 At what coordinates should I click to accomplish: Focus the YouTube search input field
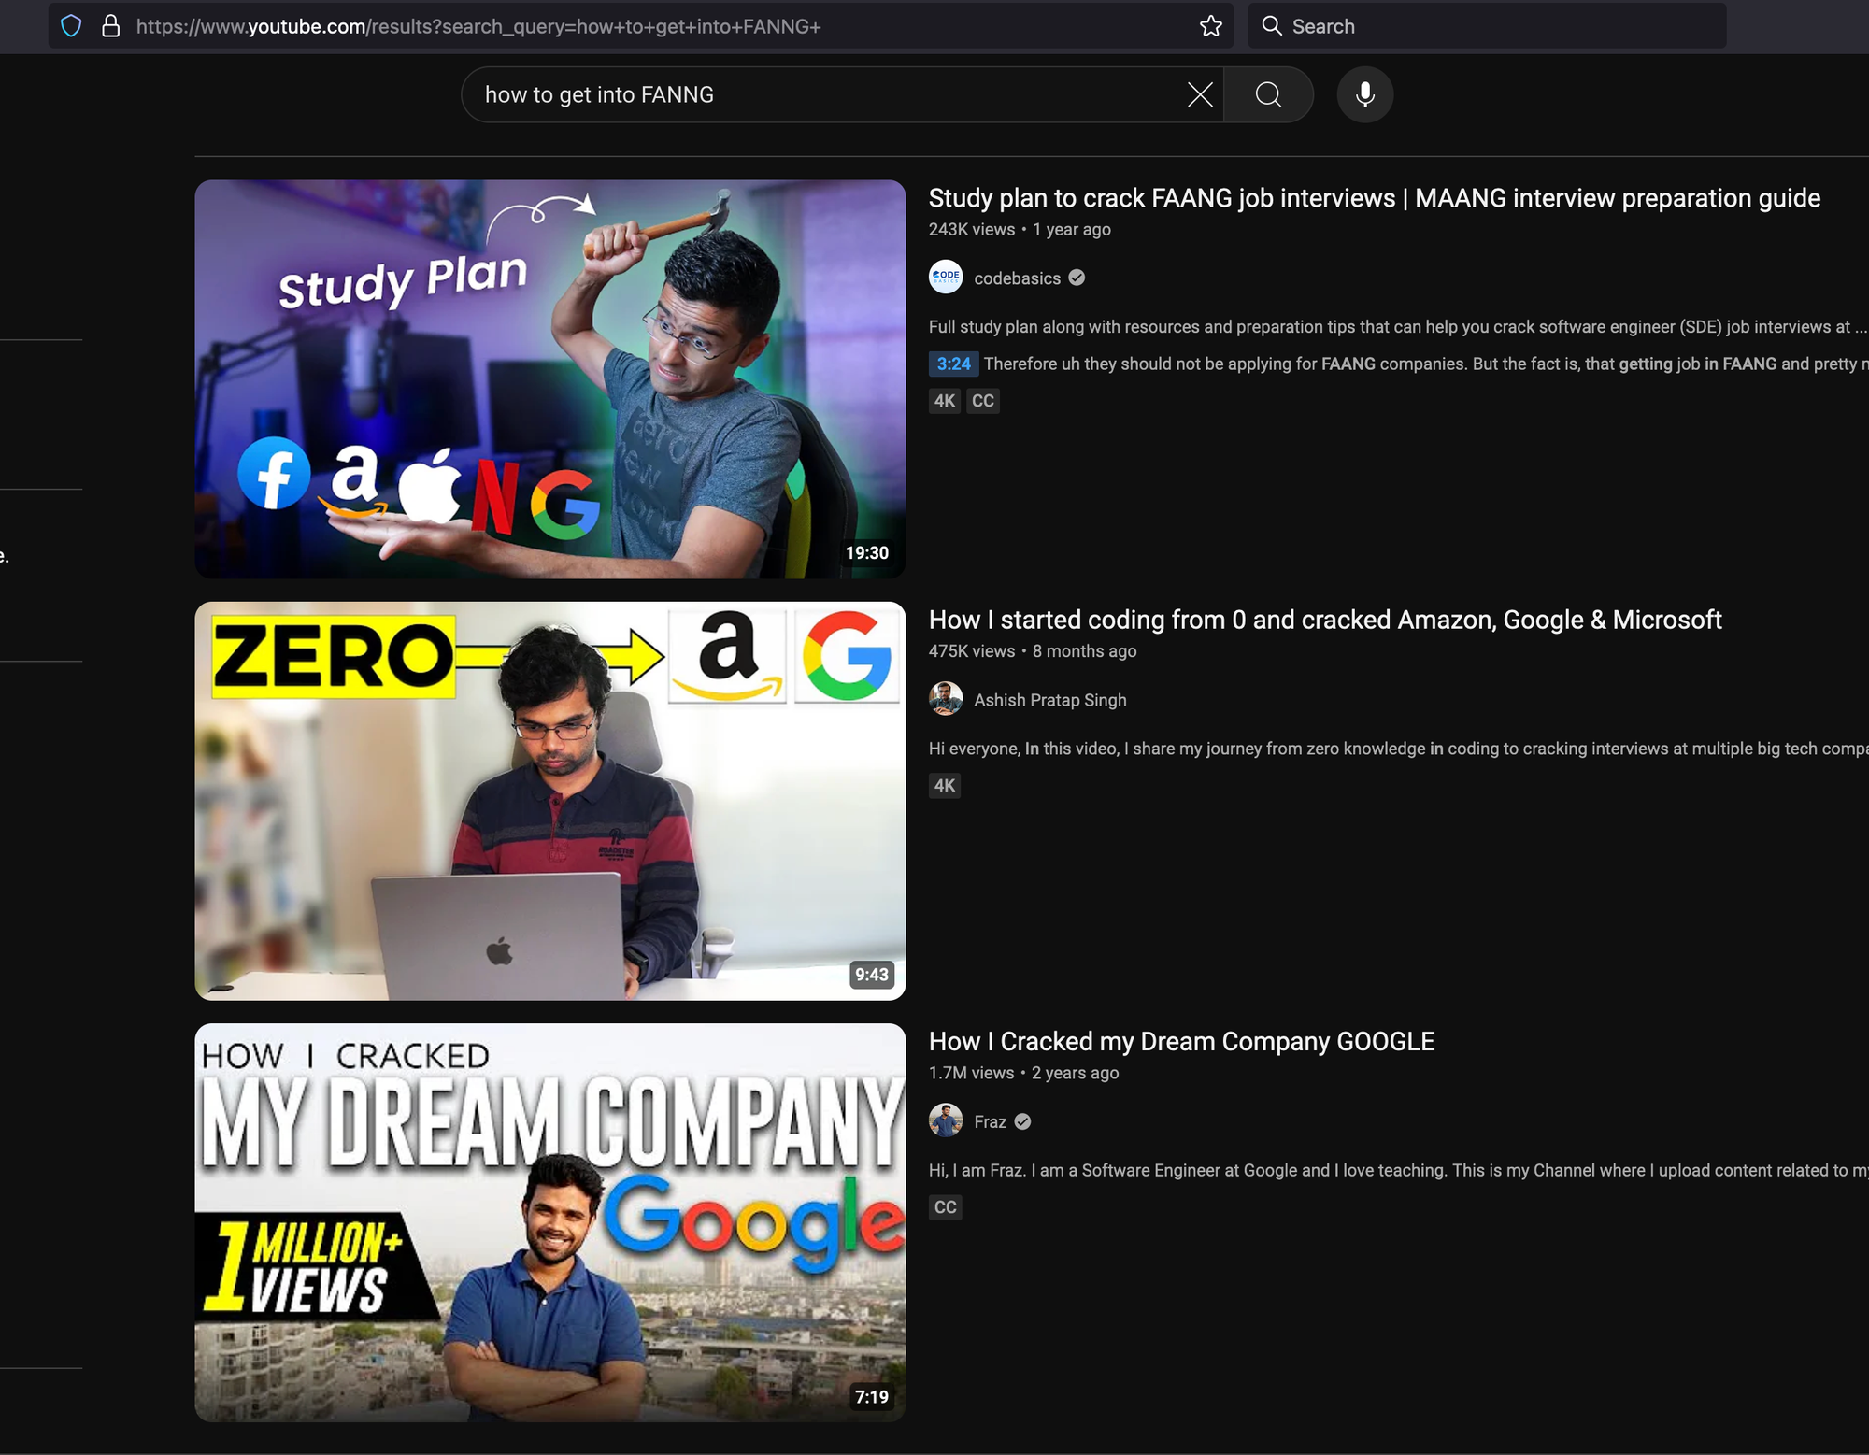(x=822, y=94)
